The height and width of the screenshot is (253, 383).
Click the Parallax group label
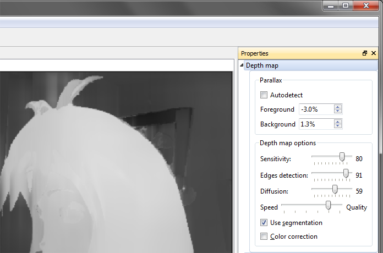(x=271, y=80)
